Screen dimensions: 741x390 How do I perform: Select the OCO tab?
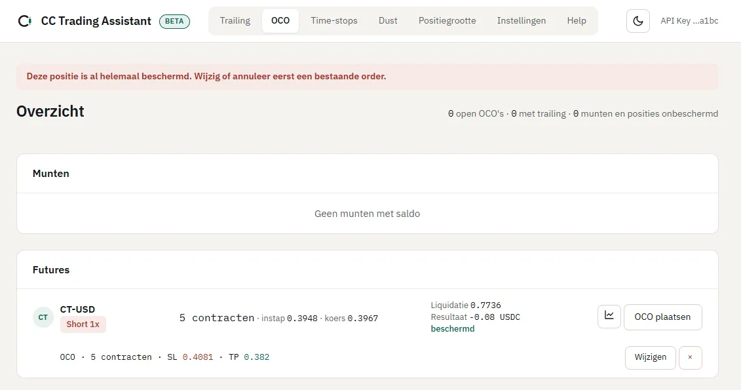tap(280, 21)
